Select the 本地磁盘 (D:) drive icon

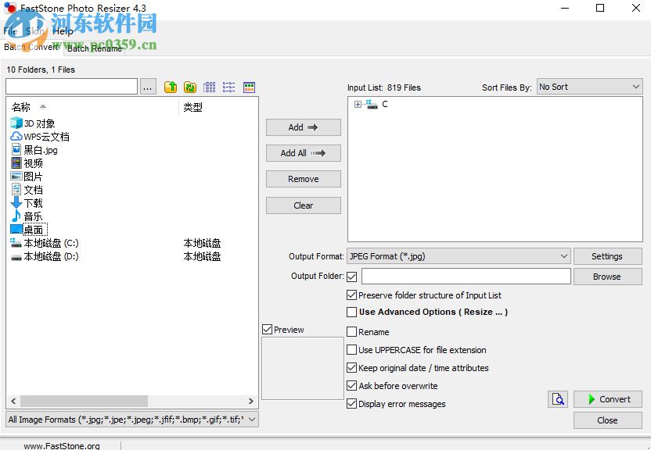(16, 256)
